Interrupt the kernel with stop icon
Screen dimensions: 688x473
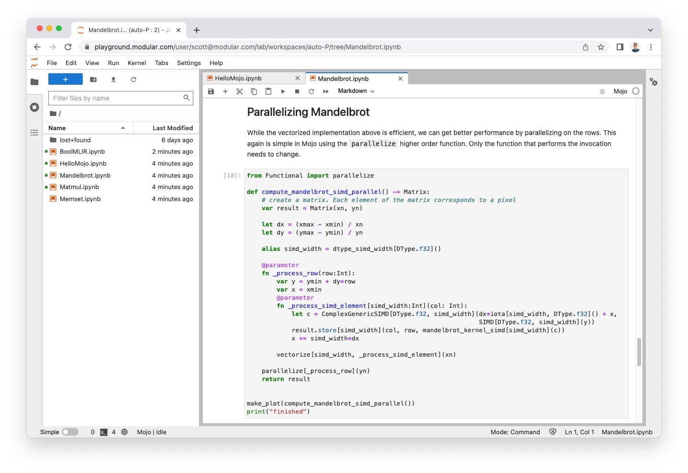(x=297, y=91)
